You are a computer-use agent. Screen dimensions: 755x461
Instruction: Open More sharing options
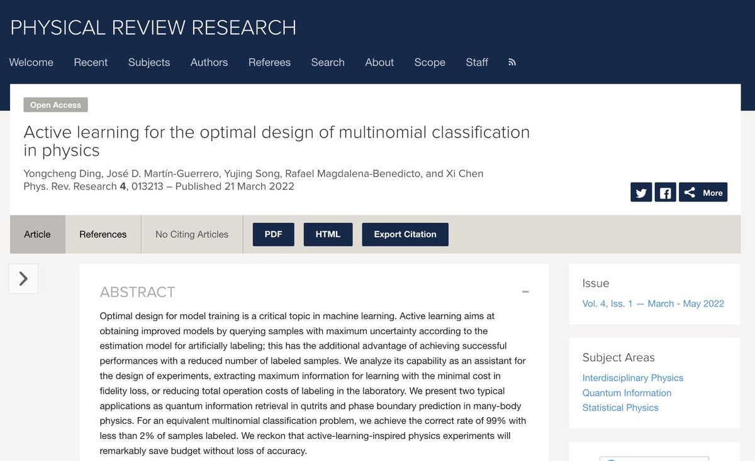[703, 192]
